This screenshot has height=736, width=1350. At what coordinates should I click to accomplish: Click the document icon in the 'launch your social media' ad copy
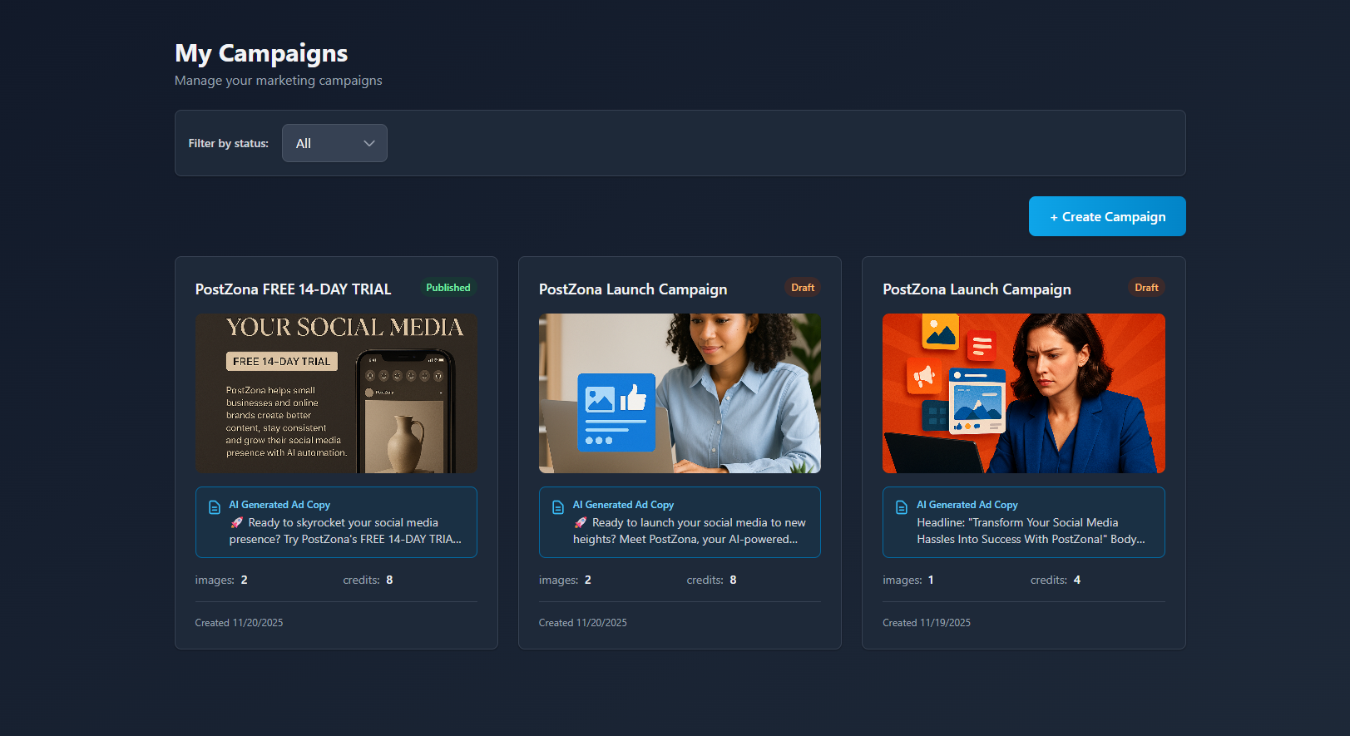pos(558,506)
